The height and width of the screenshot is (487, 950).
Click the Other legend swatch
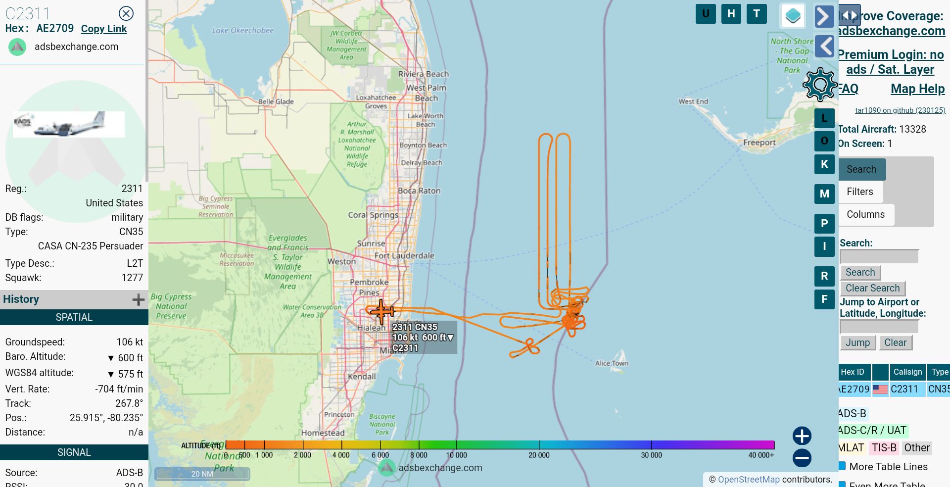(x=917, y=448)
